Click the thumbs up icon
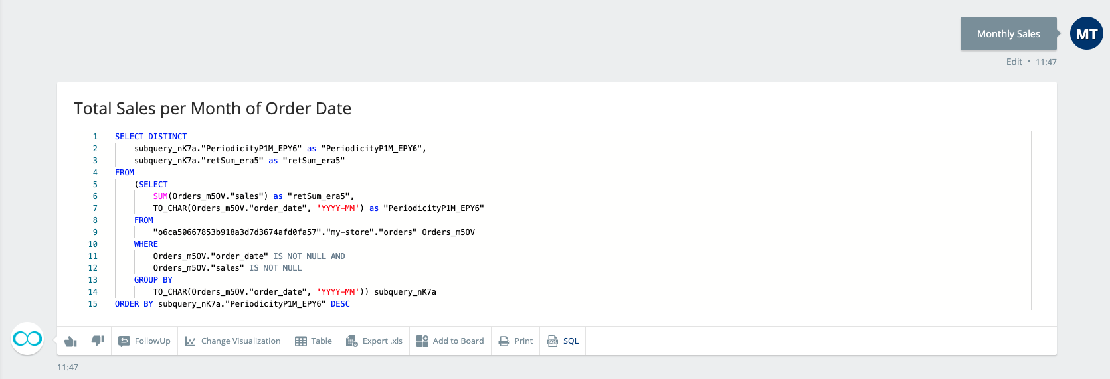The height and width of the screenshot is (379, 1110). 70,341
